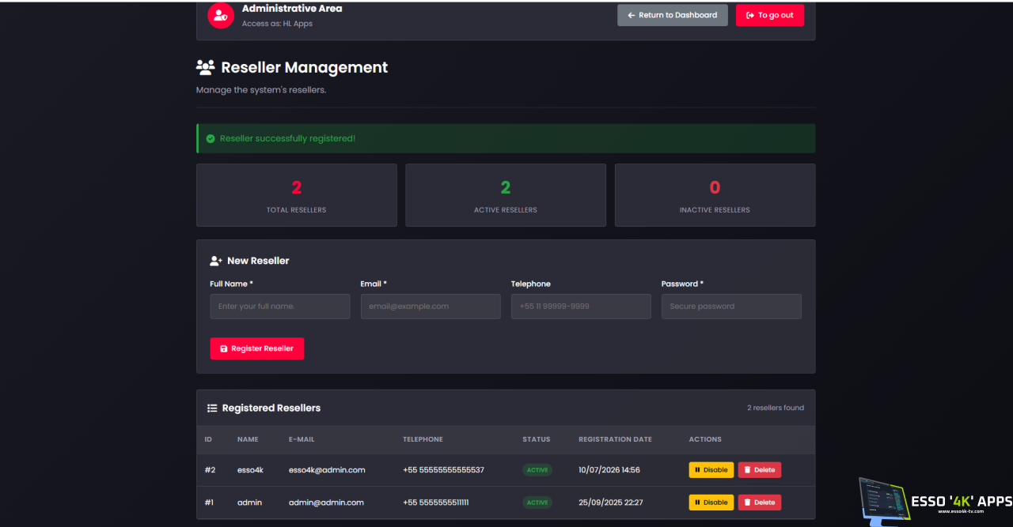Focus the Email input field
This screenshot has width=1013, height=527.
(x=431, y=307)
